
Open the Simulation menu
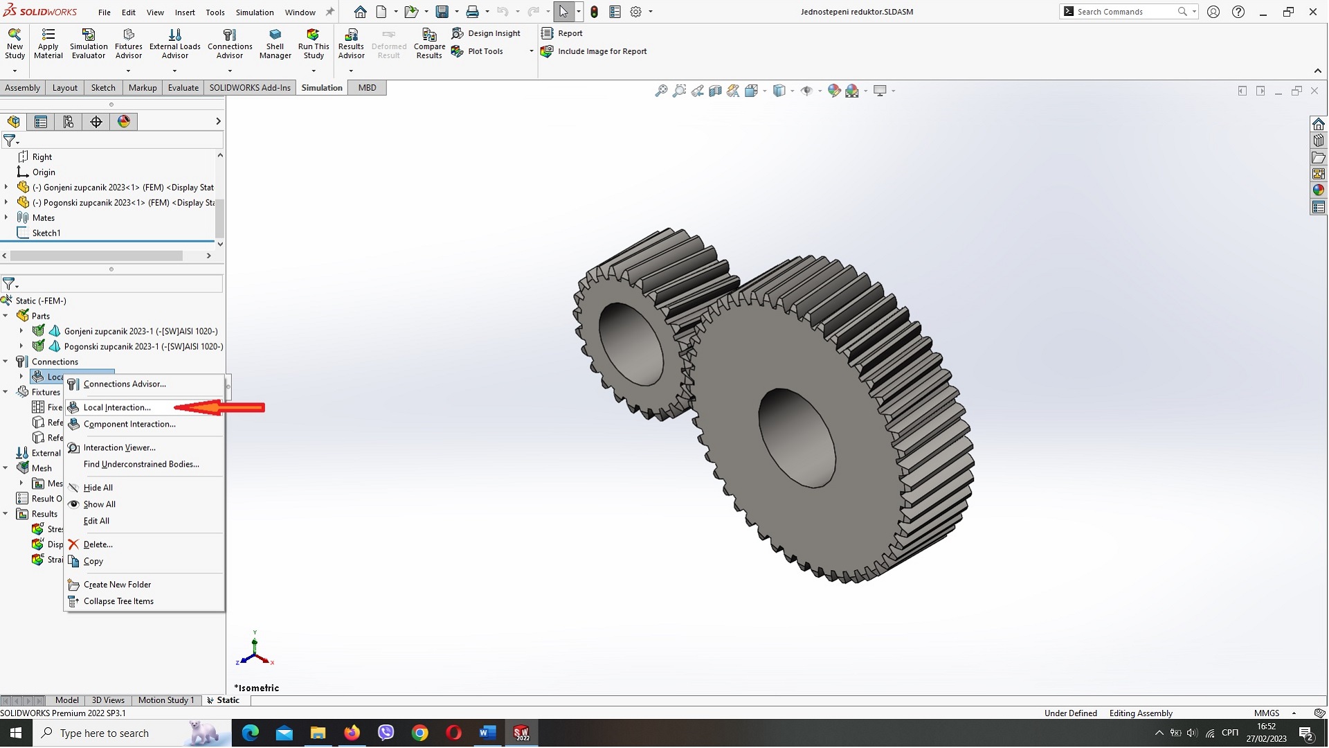[255, 12]
